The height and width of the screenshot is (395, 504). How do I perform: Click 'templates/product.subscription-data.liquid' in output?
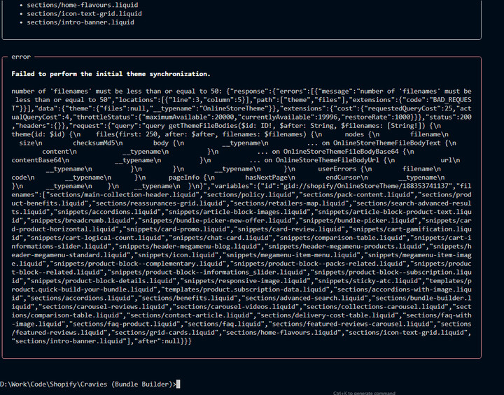click(245, 289)
